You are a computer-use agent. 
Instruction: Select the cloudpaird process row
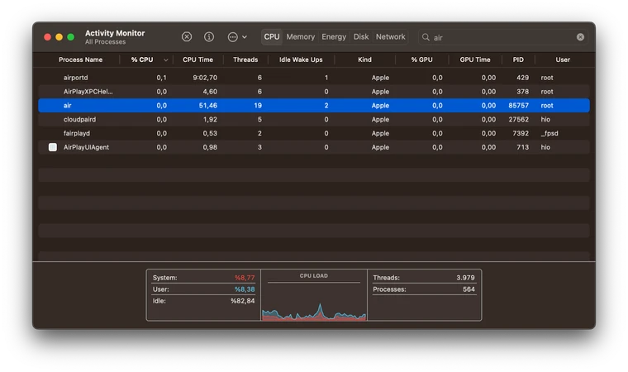tap(314, 120)
